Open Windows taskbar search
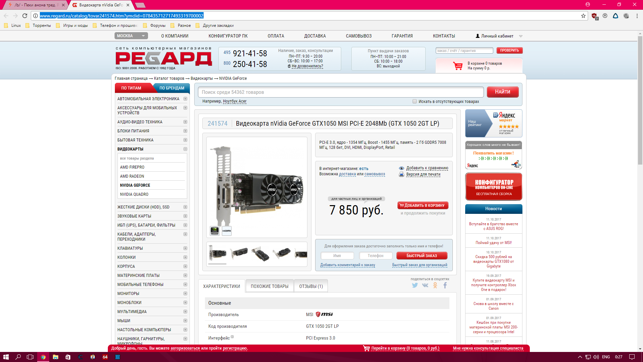 18,357
